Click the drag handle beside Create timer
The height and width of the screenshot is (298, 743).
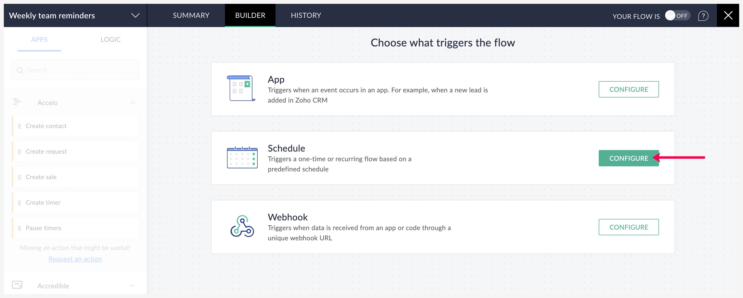coord(20,202)
